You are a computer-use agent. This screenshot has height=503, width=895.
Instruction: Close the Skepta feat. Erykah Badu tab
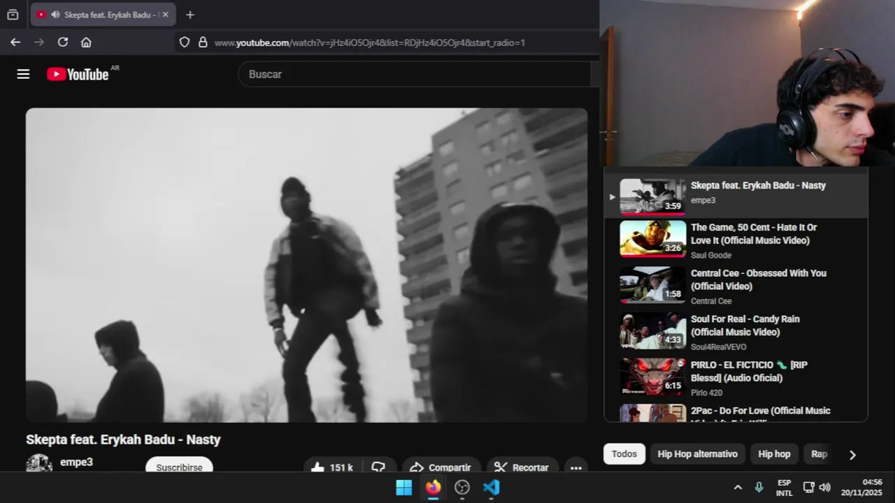pyautogui.click(x=165, y=14)
